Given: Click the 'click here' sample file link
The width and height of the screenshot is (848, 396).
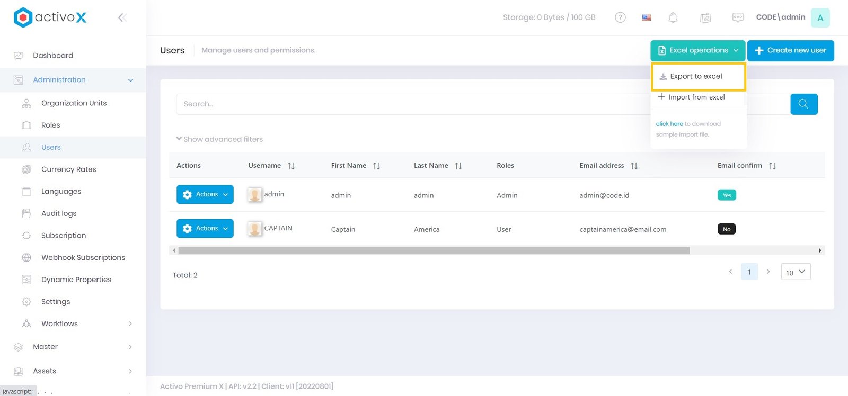Looking at the screenshot, I should click(669, 124).
